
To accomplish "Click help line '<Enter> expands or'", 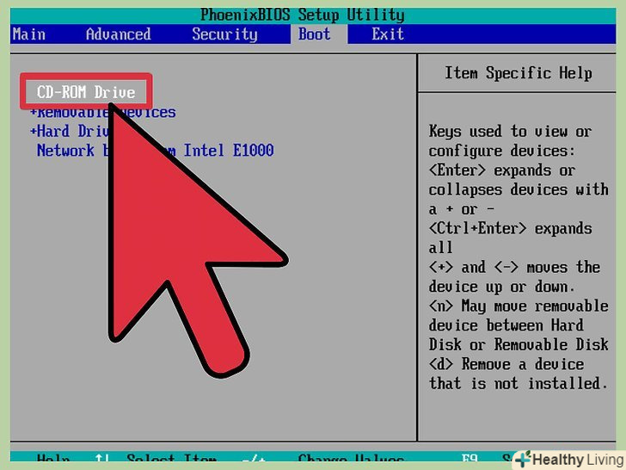I will [502, 170].
